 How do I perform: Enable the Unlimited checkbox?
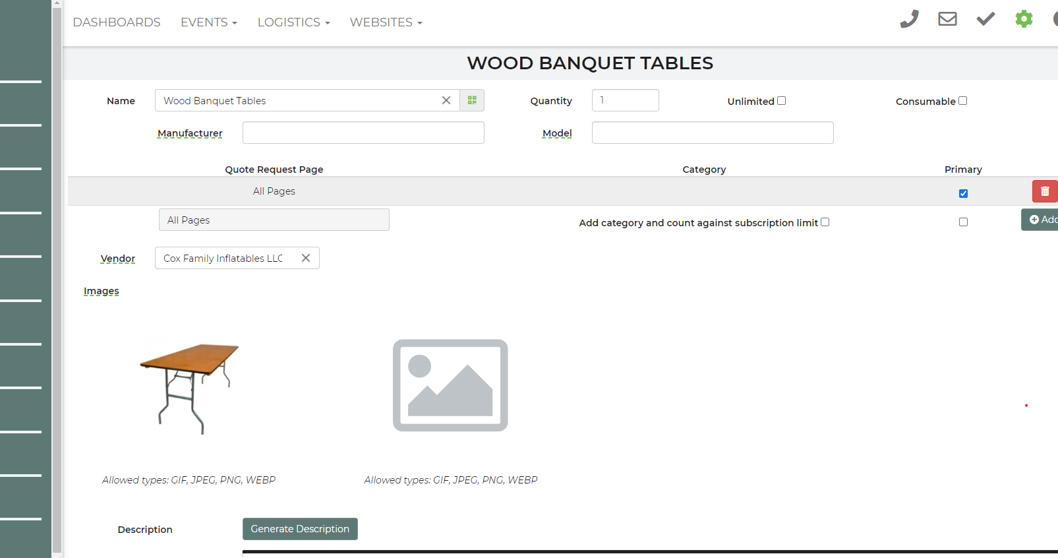[782, 101]
